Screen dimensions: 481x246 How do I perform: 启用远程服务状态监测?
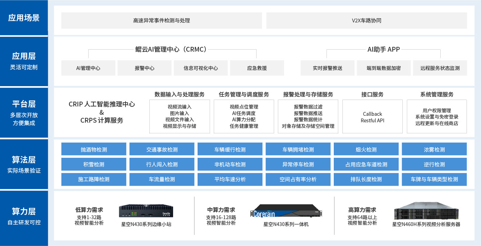440,68
